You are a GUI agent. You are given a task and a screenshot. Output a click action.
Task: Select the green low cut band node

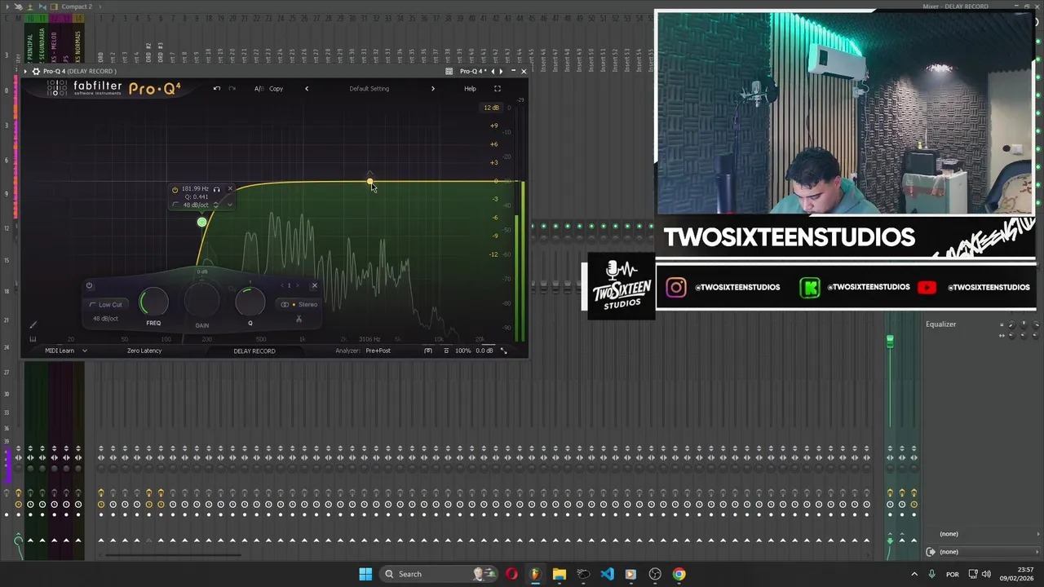[x=201, y=222]
